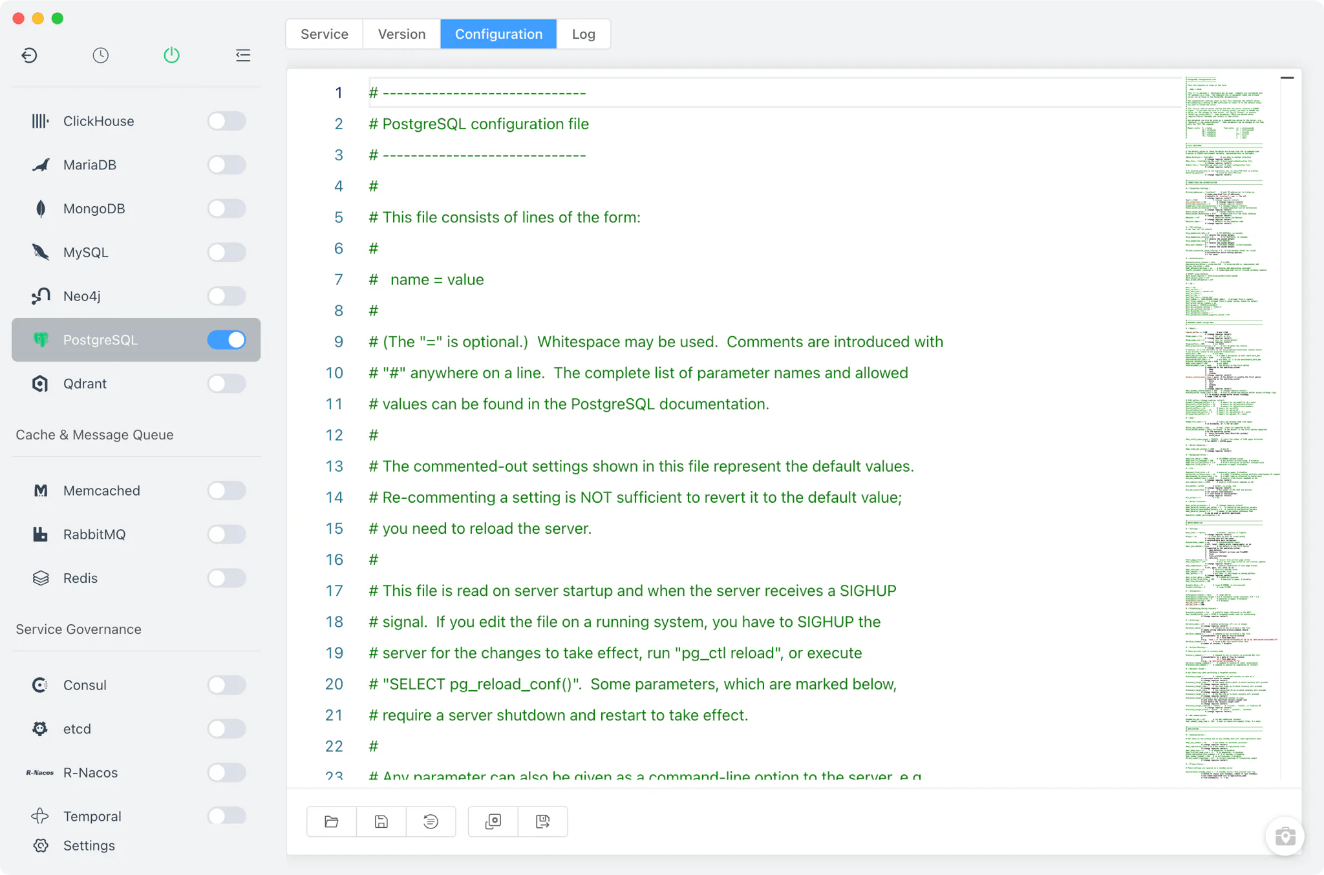Enable the ClickHouse service switch

(x=226, y=121)
